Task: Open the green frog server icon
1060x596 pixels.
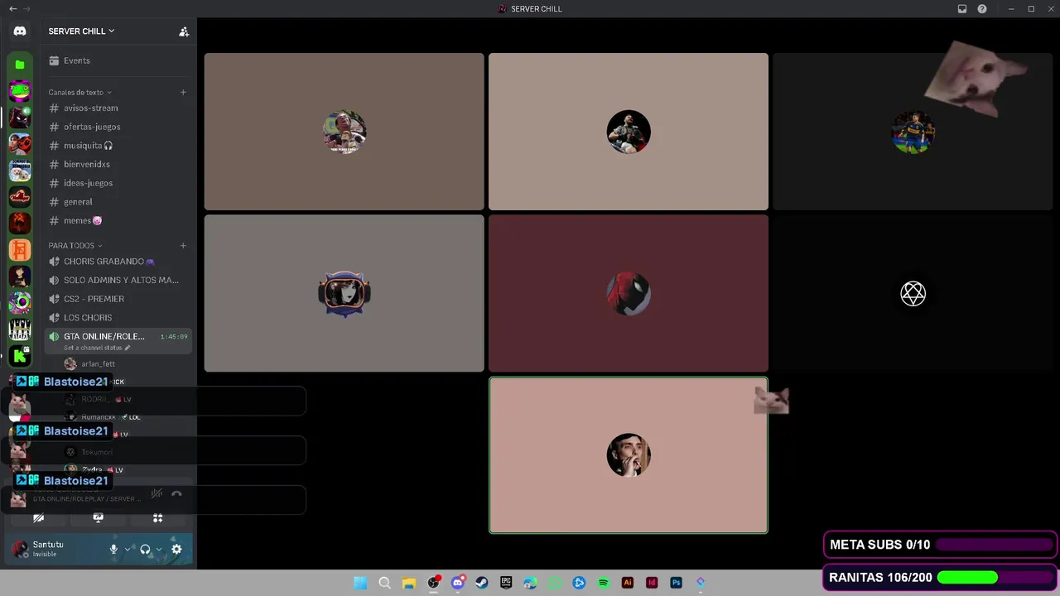Action: pyautogui.click(x=20, y=91)
